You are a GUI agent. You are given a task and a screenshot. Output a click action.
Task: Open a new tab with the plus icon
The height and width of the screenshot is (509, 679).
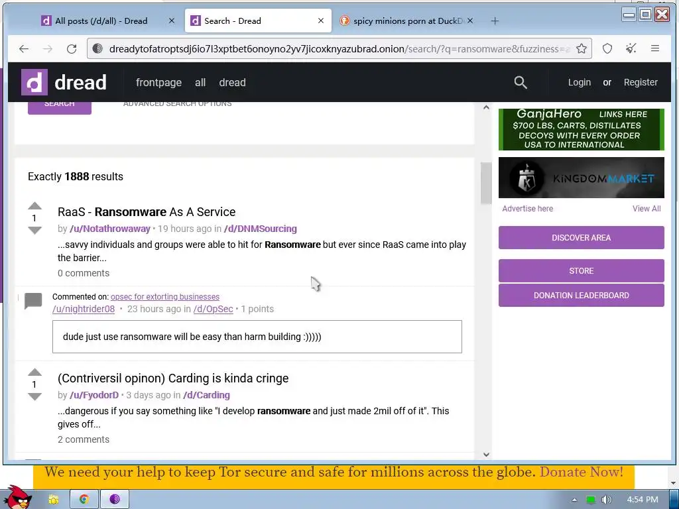click(495, 21)
